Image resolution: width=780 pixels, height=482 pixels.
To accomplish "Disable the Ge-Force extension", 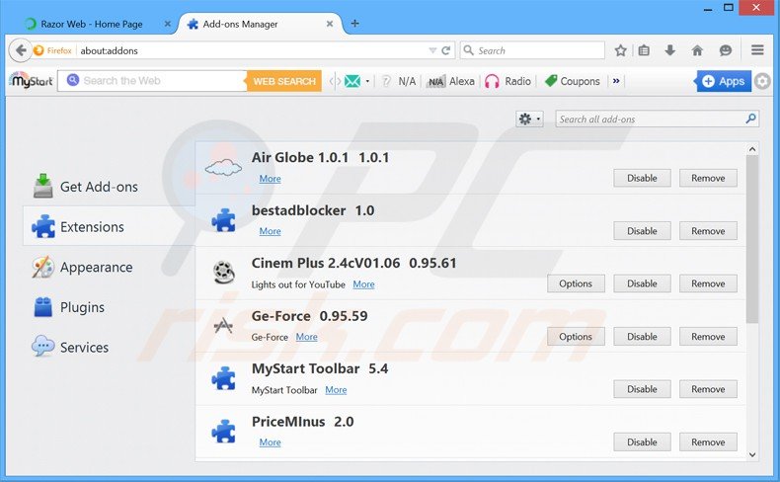I will tap(642, 337).
